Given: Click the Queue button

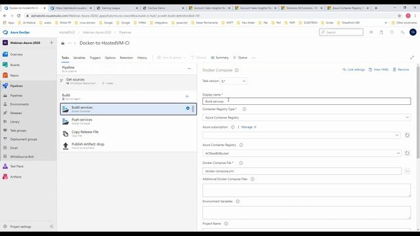Looking at the screenshot, I should (x=240, y=58).
